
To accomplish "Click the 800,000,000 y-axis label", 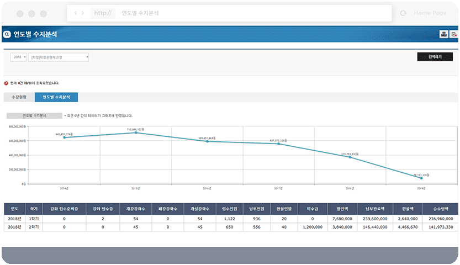I will tap(17, 126).
